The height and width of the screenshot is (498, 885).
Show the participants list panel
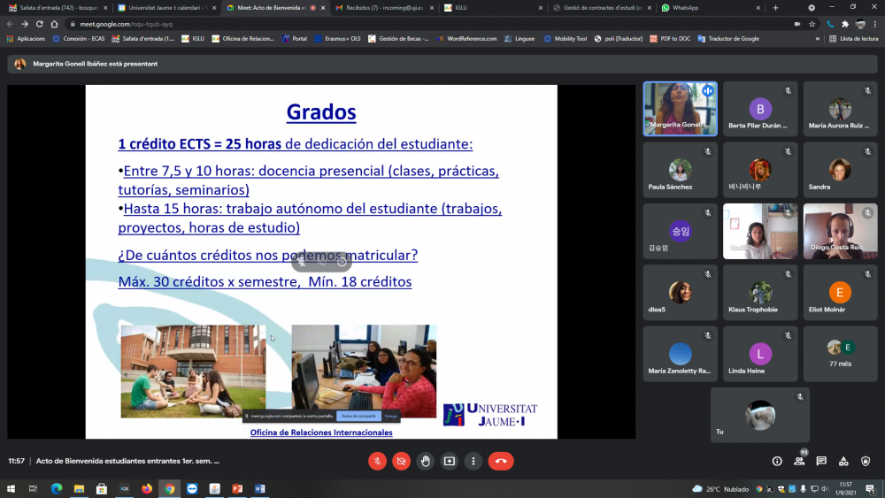[x=799, y=461]
